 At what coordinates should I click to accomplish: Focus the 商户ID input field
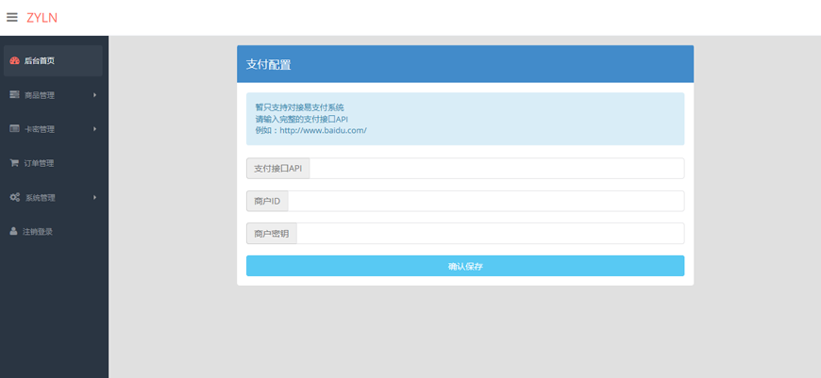coord(486,201)
